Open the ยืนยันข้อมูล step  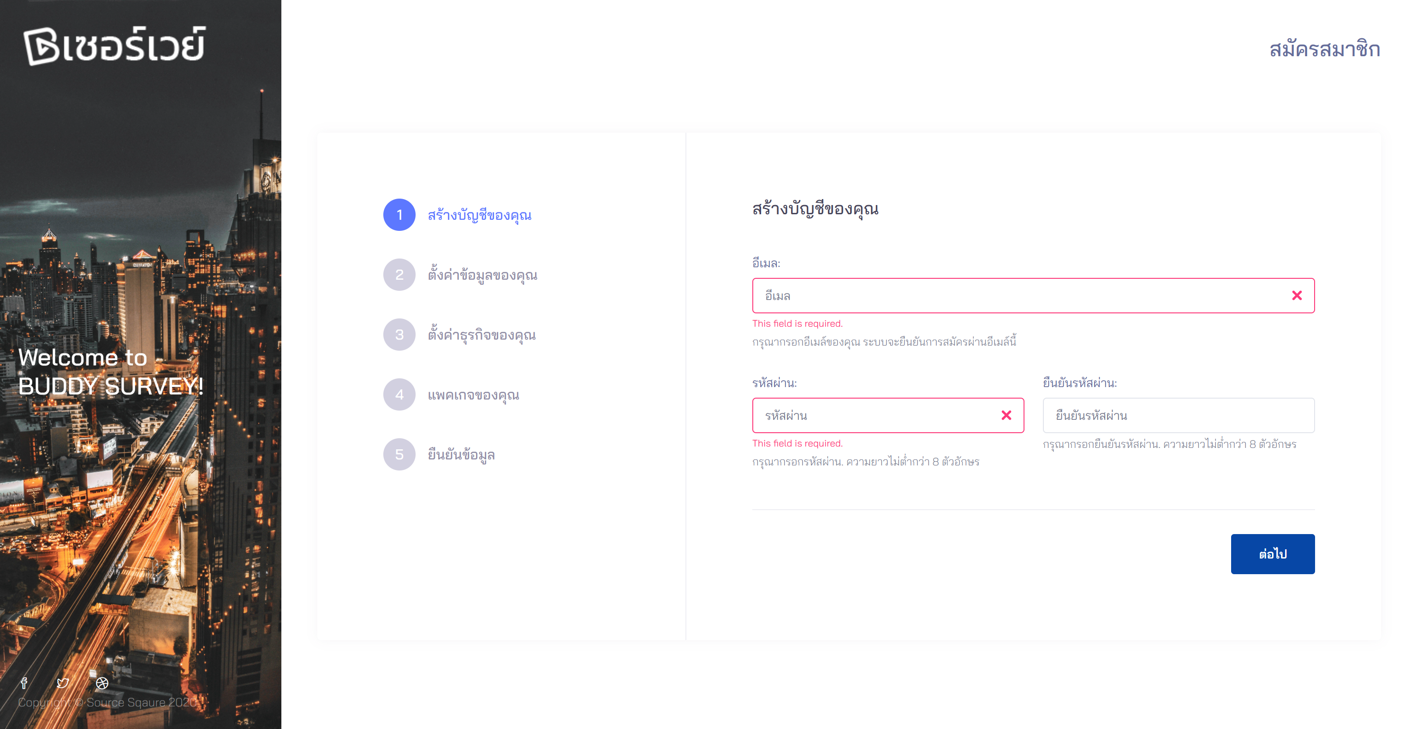462,454
